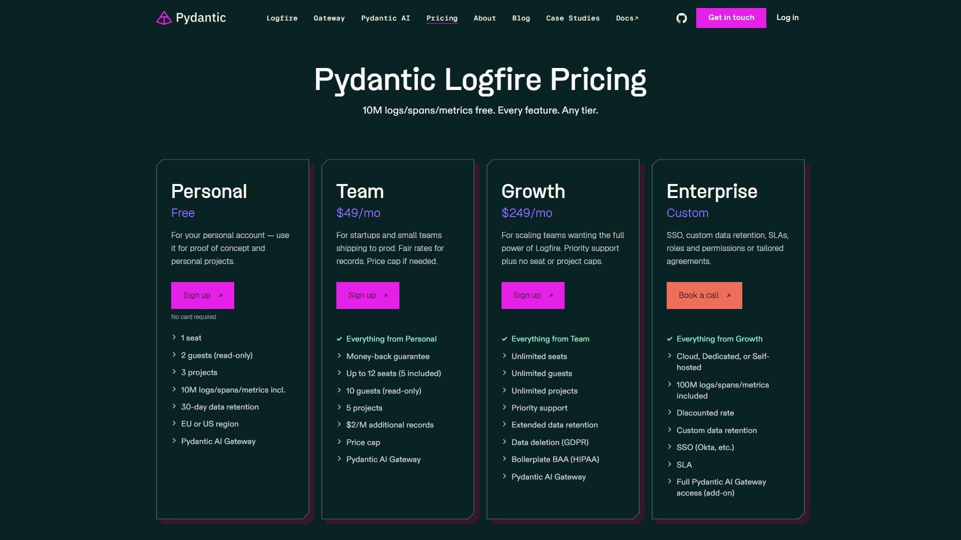Sign up for the Growth plan
961x540 pixels.
click(x=533, y=295)
